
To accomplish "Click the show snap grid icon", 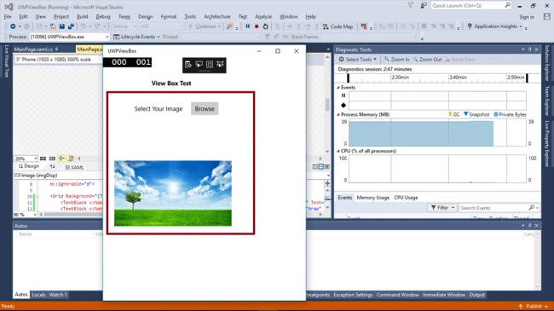I will pos(43,158).
